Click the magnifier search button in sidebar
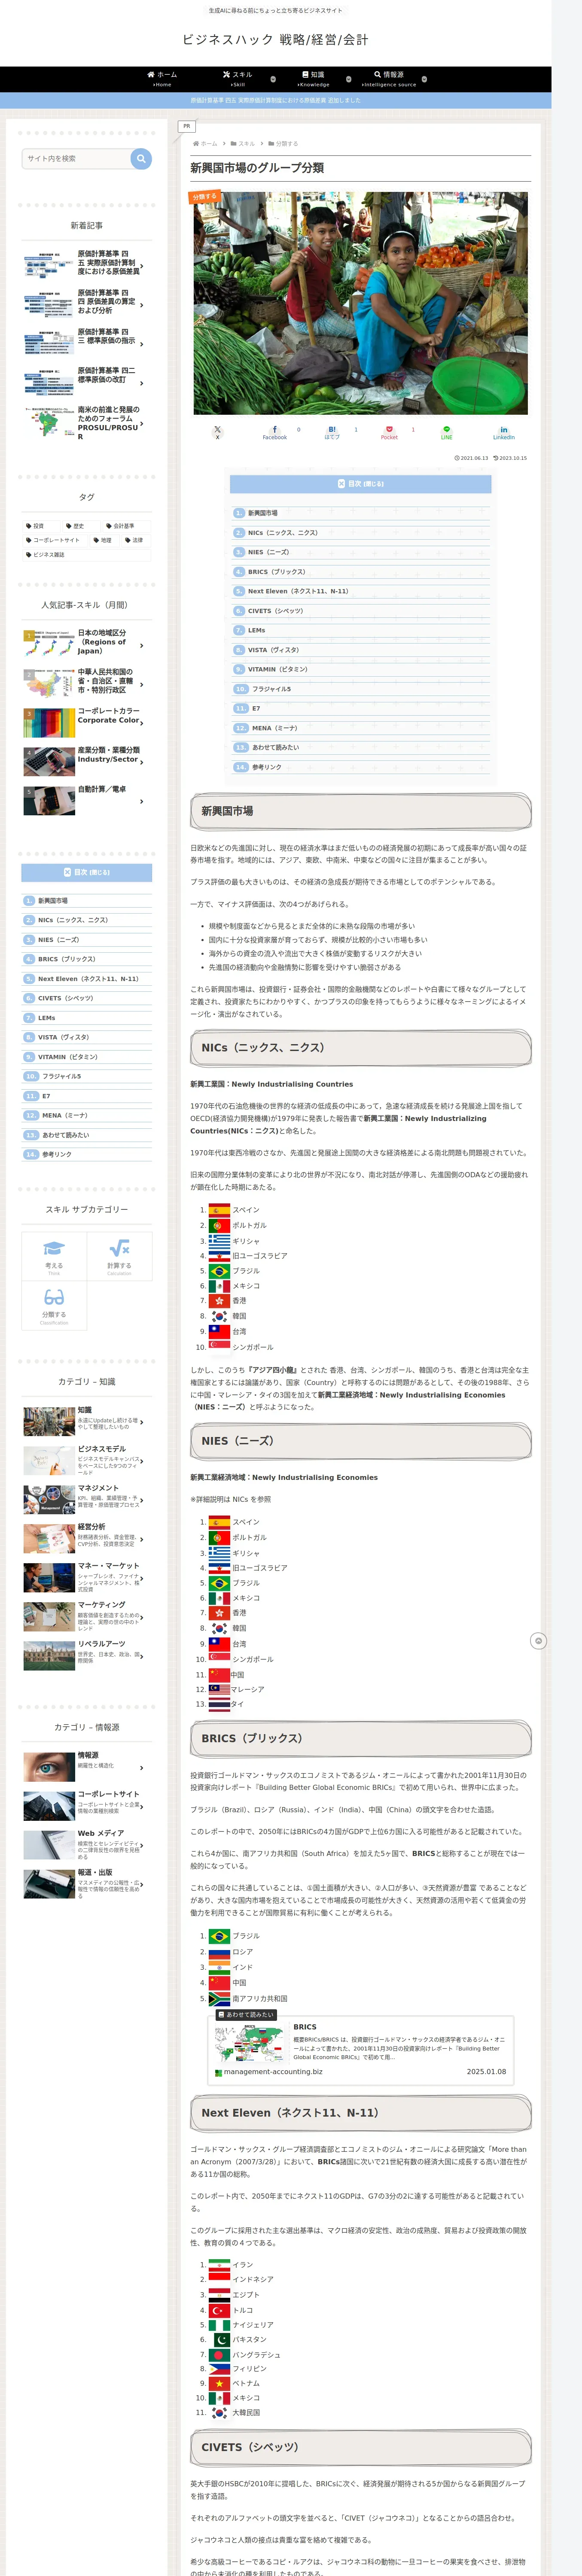This screenshot has height=2576, width=582. coord(141,158)
